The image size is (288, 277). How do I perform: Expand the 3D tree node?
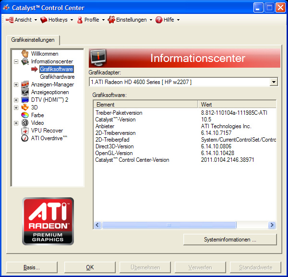click(x=16, y=108)
